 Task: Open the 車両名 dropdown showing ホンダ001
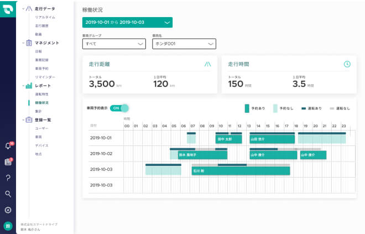184,44
